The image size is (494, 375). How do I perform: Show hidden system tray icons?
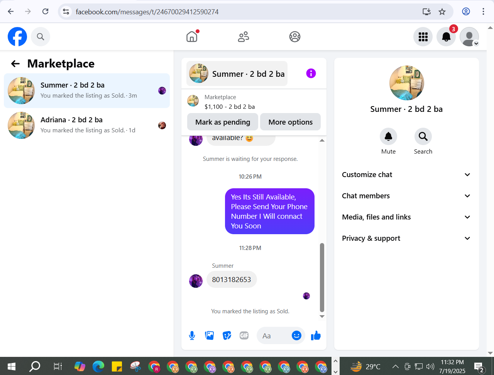[396, 367]
